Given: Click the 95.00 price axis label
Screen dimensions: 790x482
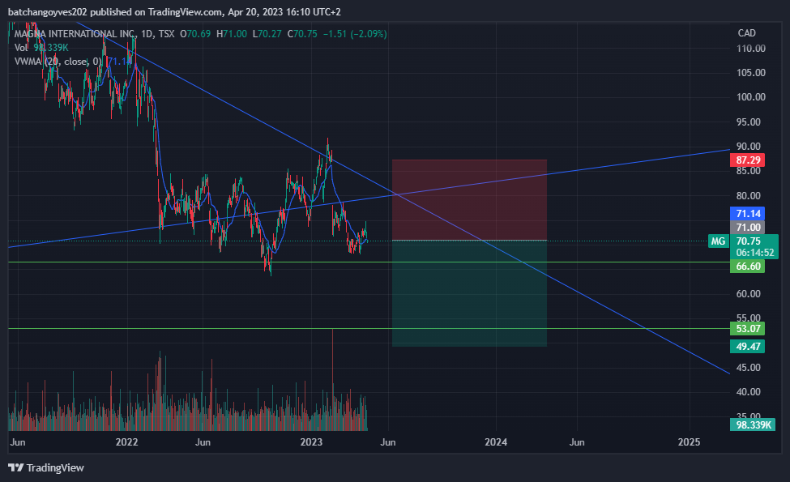Looking at the screenshot, I should 748,122.
